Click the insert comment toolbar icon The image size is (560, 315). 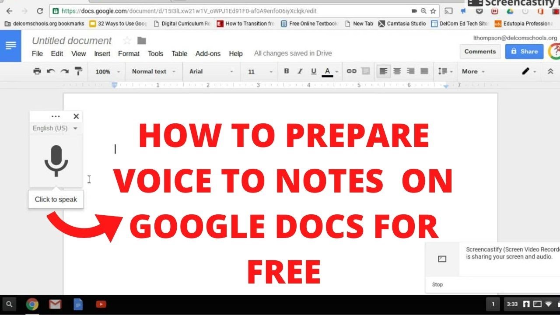366,71
